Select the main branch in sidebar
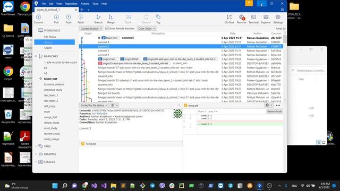340x191 pixels. click(47, 112)
